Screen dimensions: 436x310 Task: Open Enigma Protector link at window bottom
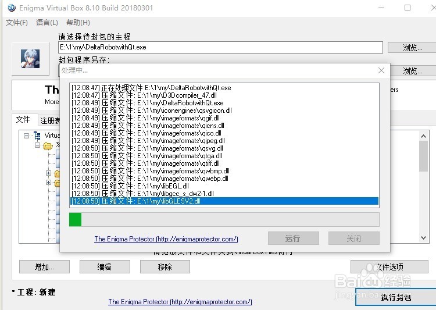click(x=180, y=302)
